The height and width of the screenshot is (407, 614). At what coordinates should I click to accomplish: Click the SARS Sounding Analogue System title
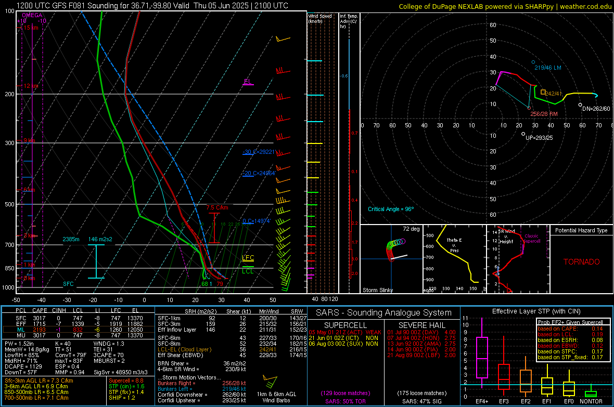coord(383,313)
